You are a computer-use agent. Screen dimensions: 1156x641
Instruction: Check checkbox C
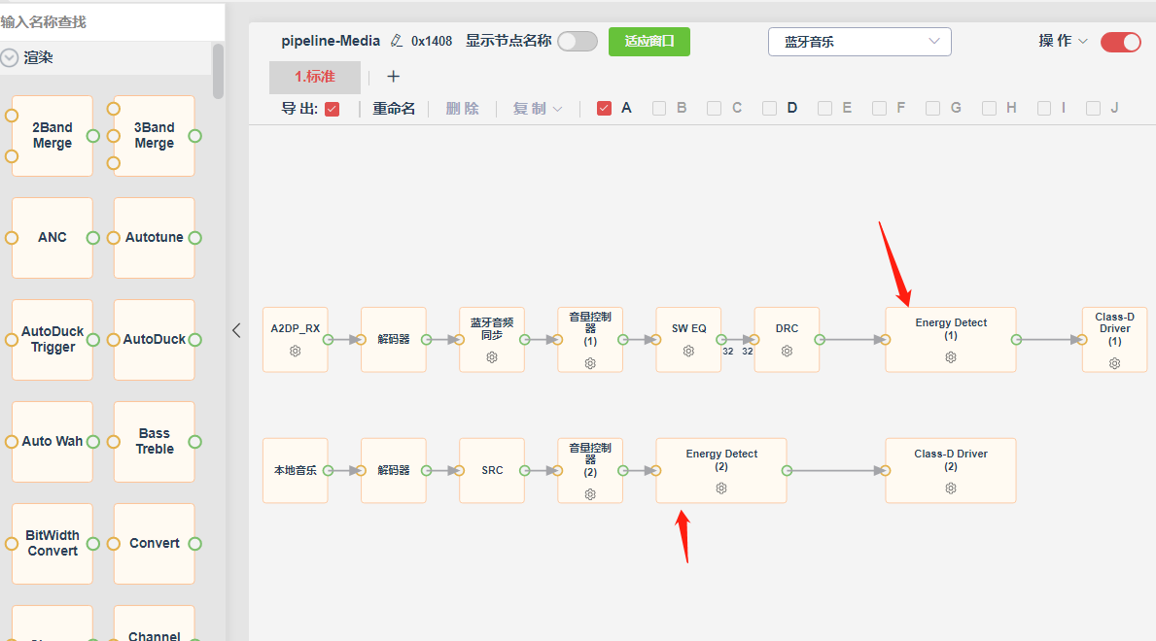[714, 109]
